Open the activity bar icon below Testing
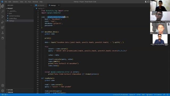 click(x=3, y=38)
